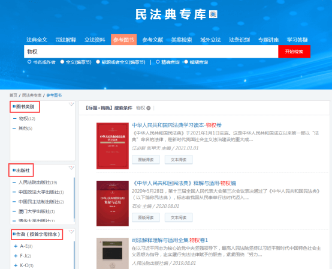Viewport: 332px width, 269px height.
Task: Click 文本阅读 for 学习读本·物权卷
Action: [179, 160]
